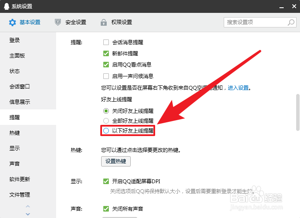Click the gear icon beside 基本设置

click(x=12, y=22)
